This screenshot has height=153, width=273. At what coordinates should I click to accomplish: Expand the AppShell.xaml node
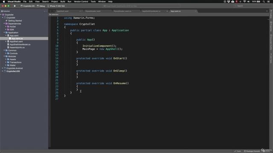coord(6,42)
